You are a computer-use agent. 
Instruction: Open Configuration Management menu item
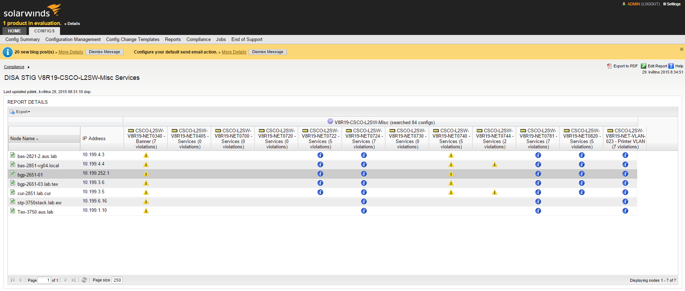pos(73,40)
